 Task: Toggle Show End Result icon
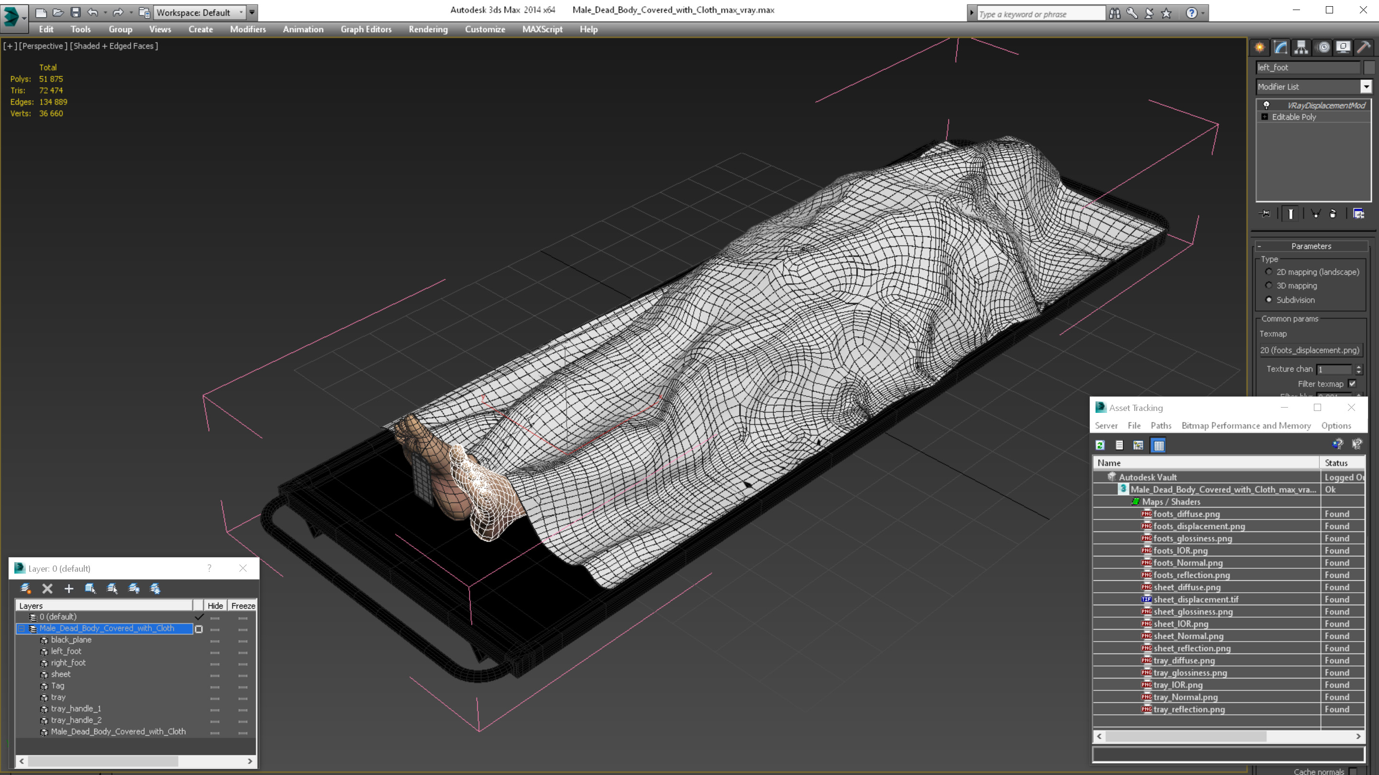click(x=1291, y=213)
